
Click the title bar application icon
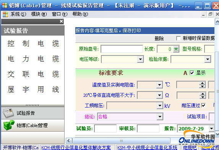pos(5,6)
